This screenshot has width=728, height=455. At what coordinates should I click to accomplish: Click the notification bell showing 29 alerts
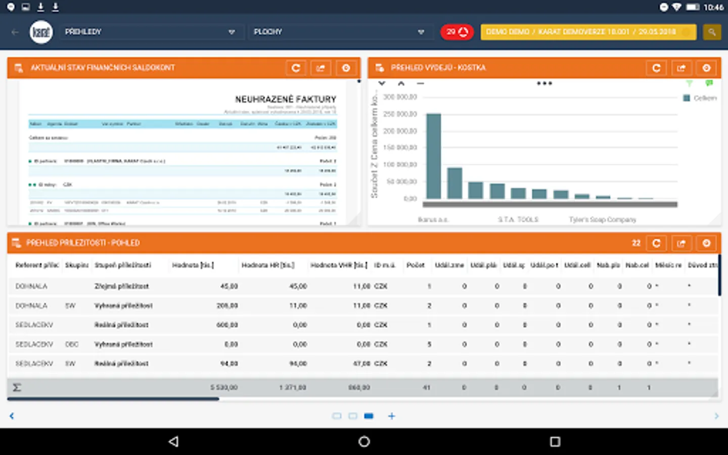[457, 31]
